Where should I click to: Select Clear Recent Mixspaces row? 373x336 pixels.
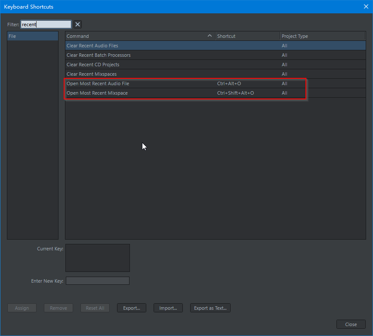215,74
